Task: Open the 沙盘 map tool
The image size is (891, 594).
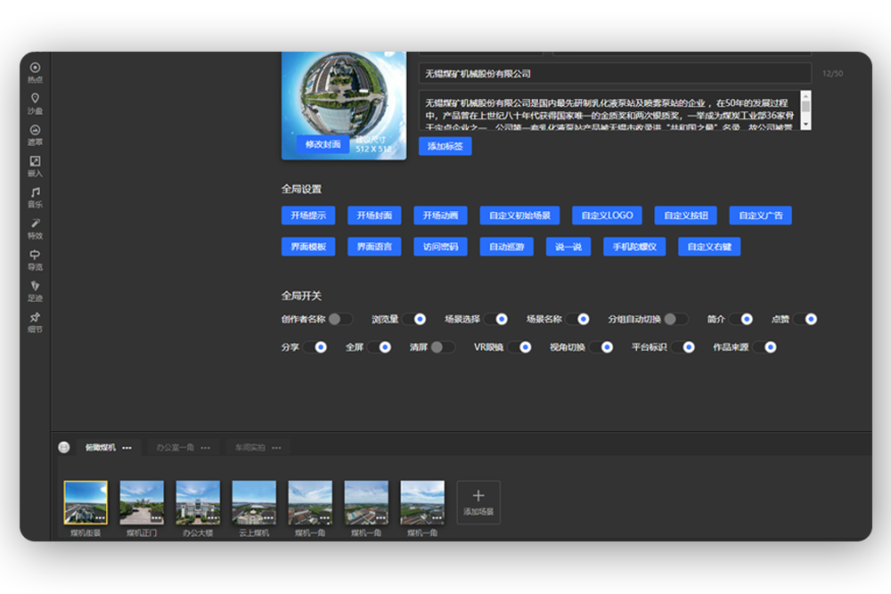Action: (x=36, y=104)
